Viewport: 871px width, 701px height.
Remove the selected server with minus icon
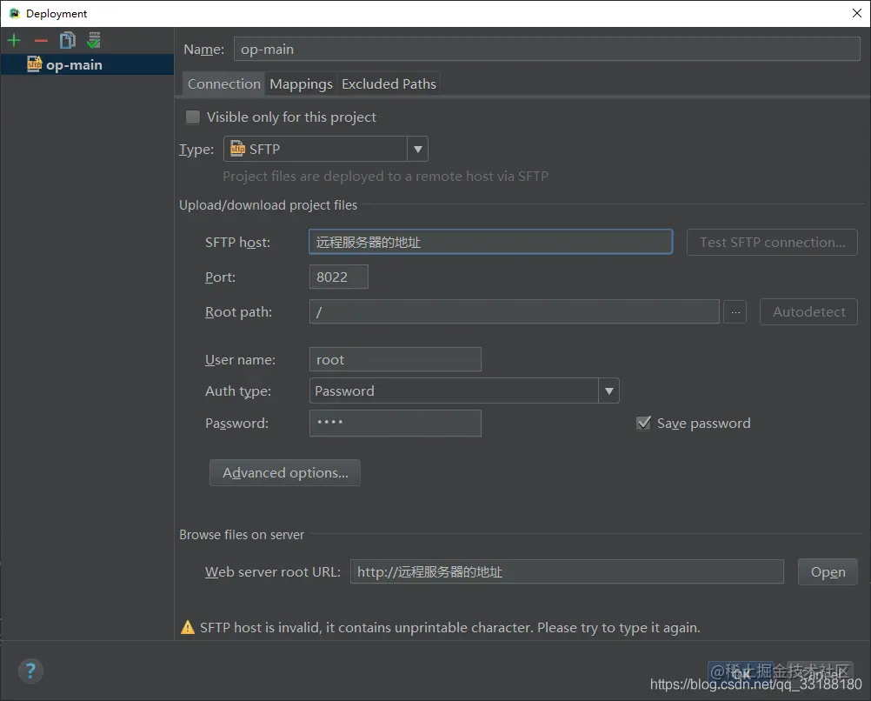pyautogui.click(x=41, y=41)
